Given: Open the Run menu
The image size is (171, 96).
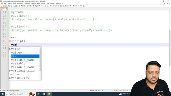Looking at the screenshot, I should click(48, 3).
